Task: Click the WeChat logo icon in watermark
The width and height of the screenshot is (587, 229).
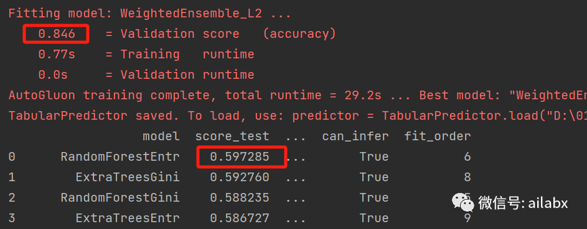Action: pyautogui.click(x=463, y=203)
